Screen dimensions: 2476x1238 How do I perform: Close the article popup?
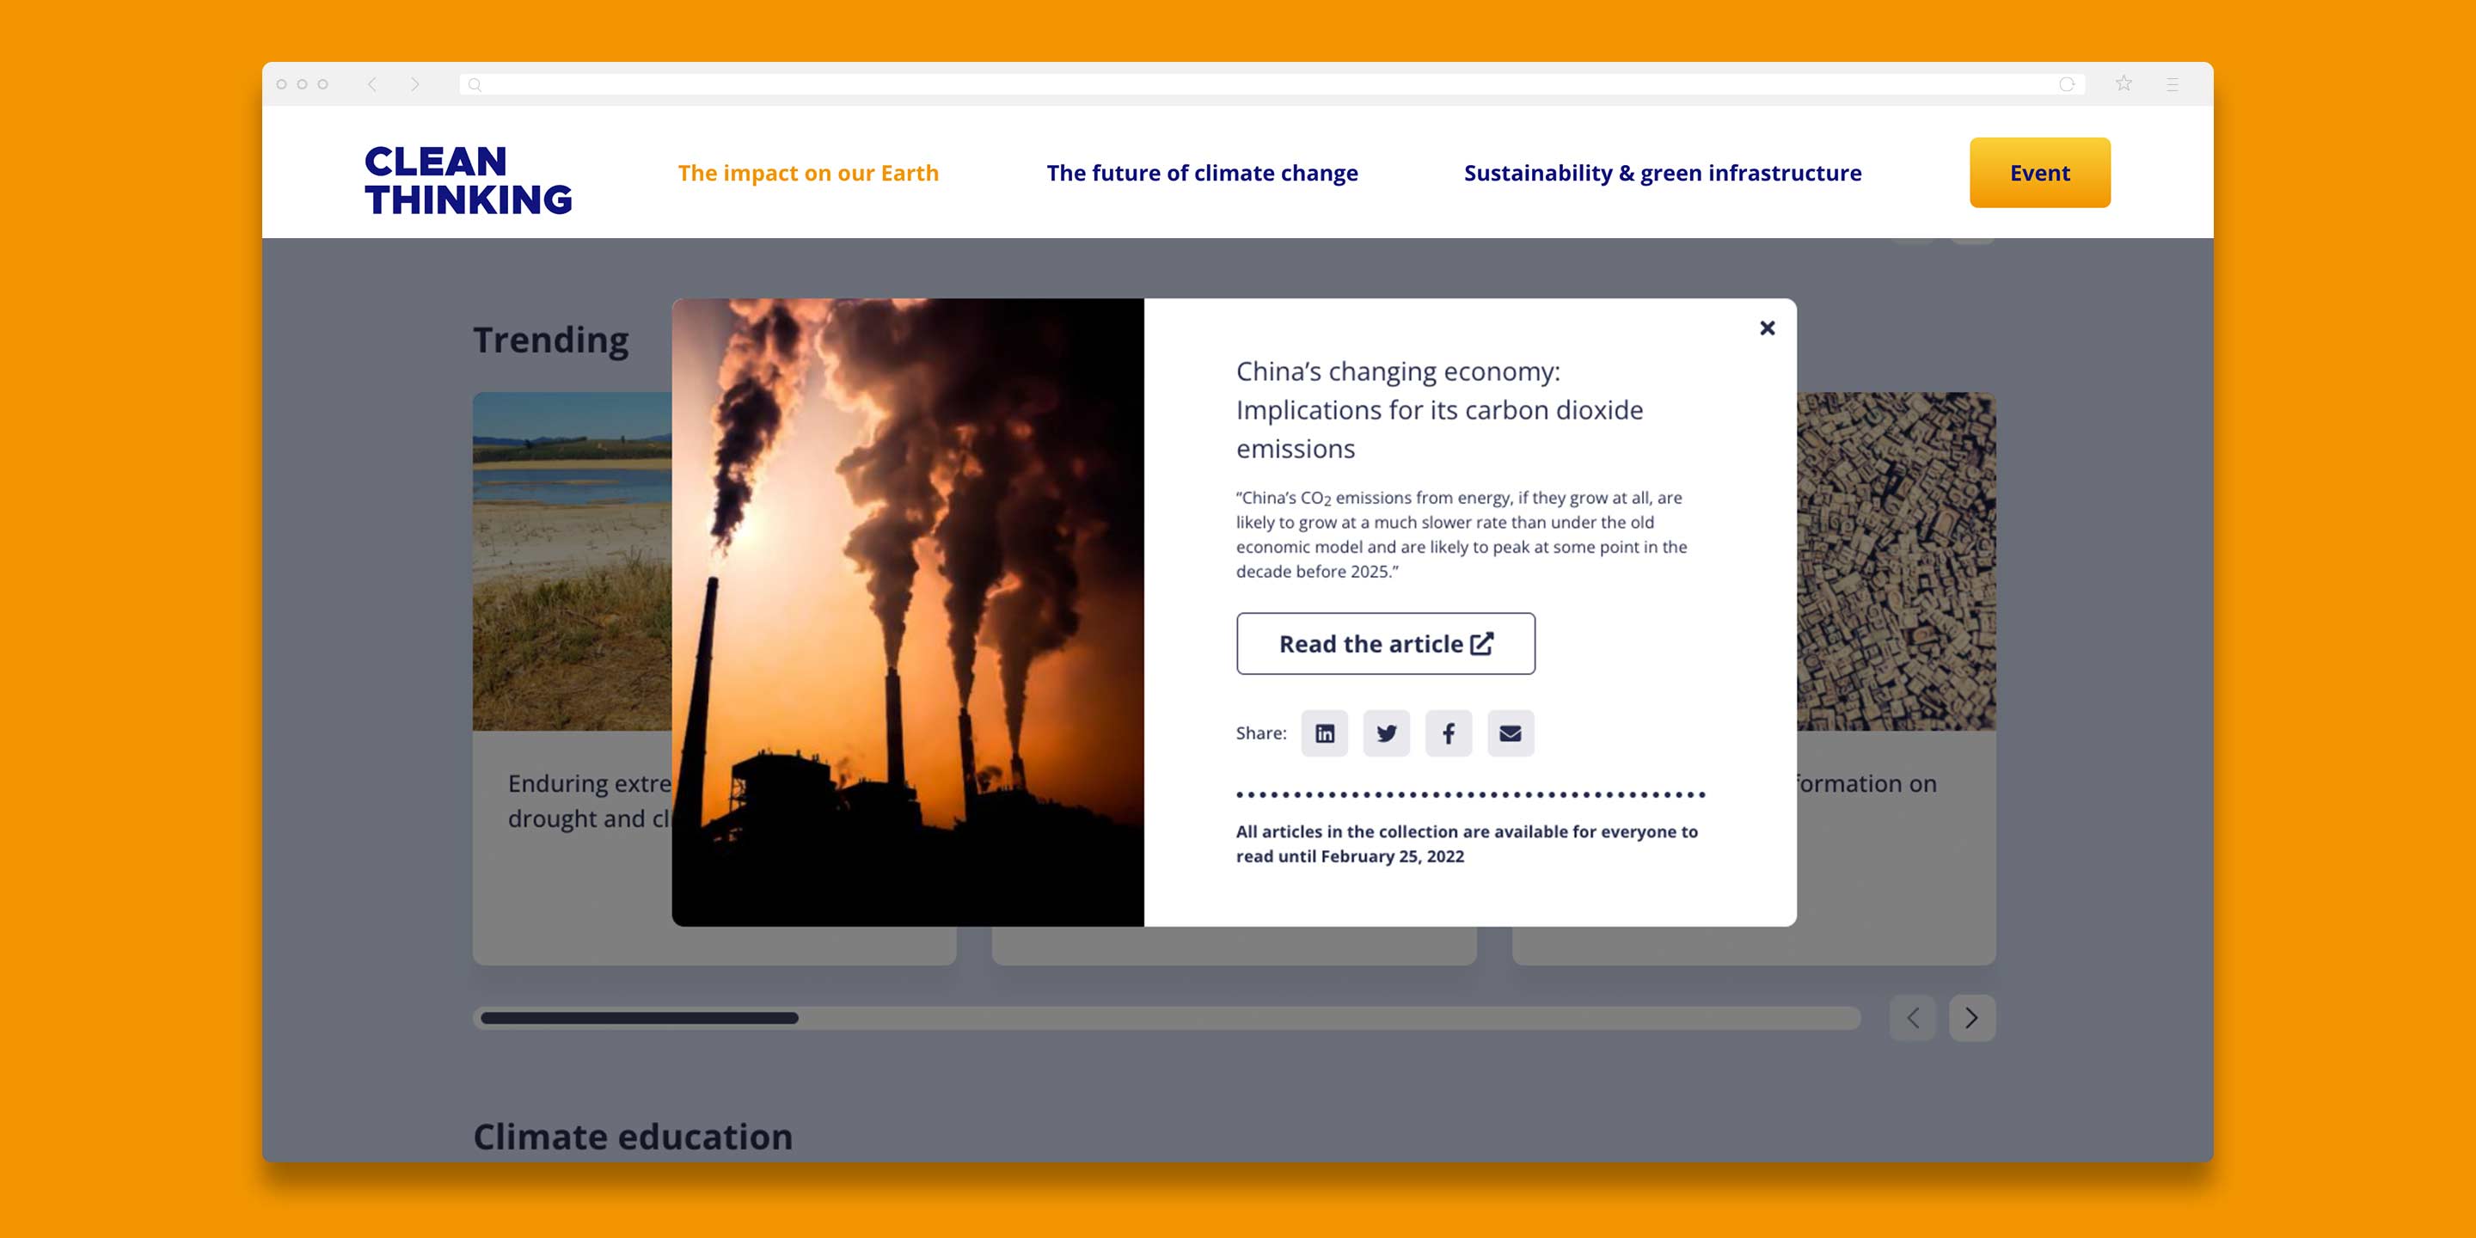pos(1767,328)
